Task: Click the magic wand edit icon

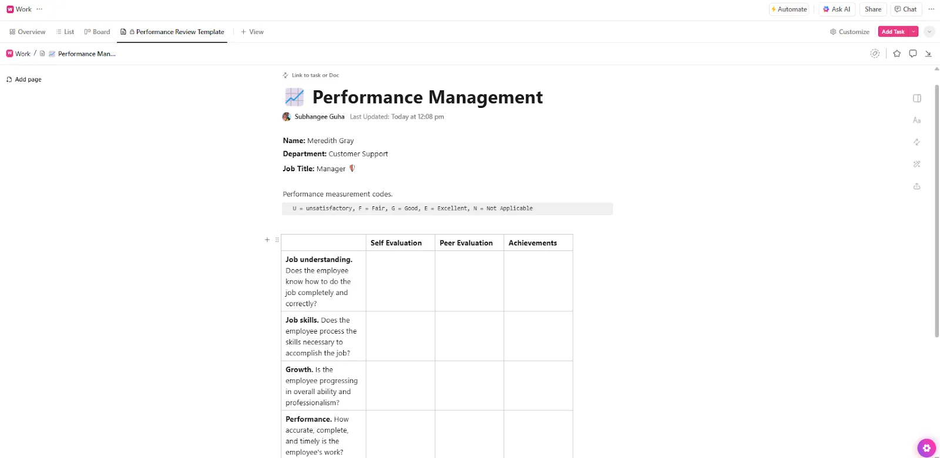Action: tap(917, 164)
